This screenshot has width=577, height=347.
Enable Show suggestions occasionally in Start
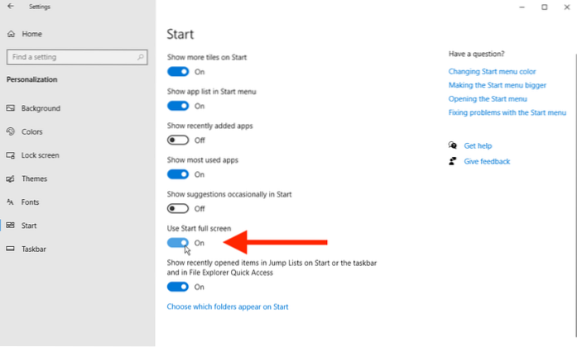point(178,208)
